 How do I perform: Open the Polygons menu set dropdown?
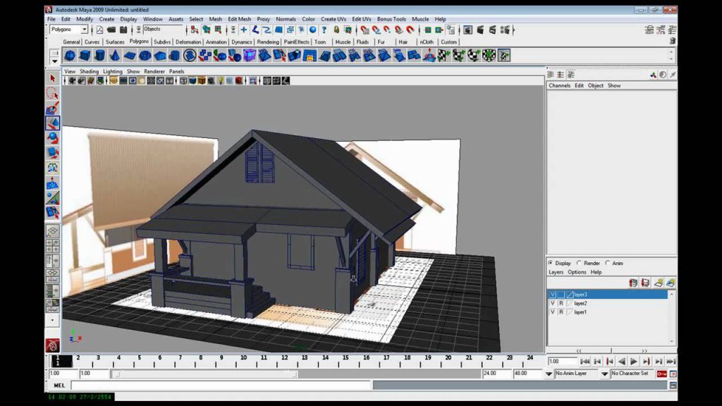point(85,30)
